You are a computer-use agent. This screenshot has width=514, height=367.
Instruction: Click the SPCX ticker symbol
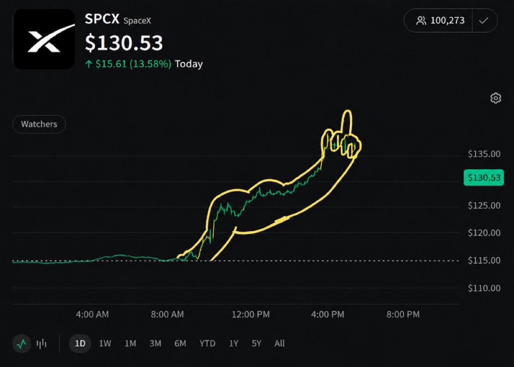pos(102,19)
